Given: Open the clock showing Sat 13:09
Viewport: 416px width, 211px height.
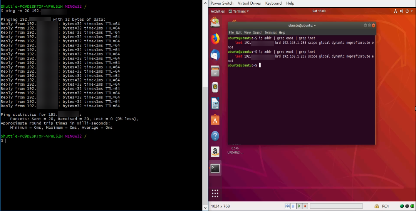Looking at the screenshot, I should point(319,11).
